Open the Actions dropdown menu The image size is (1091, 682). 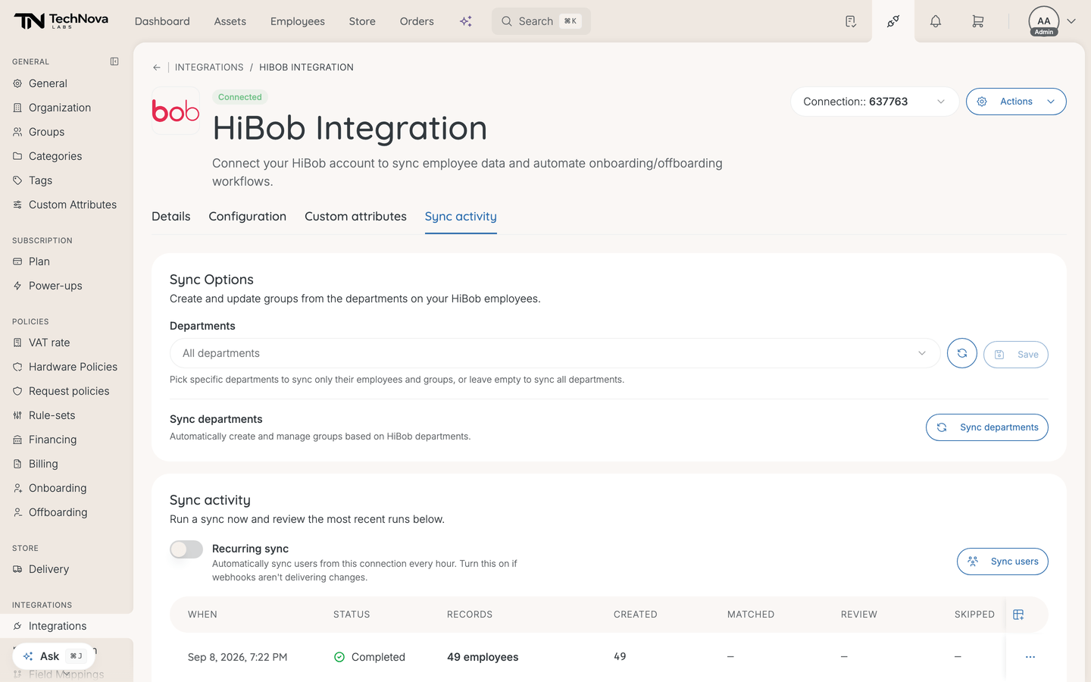pos(1016,102)
